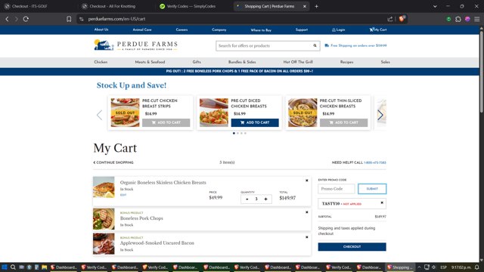Open the Windows Start menu
Image resolution: width=484 pixels, height=272 pixels.
pyautogui.click(x=5, y=267)
